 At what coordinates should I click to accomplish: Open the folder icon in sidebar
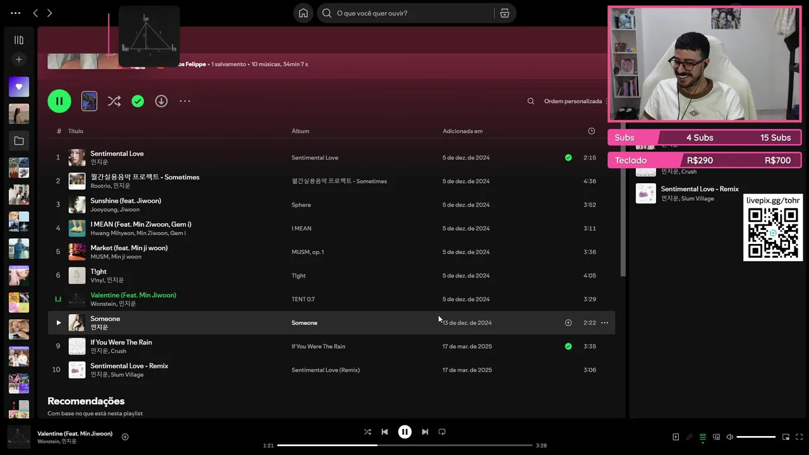coord(19,141)
